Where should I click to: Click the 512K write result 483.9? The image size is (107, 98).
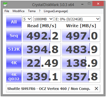click(81, 49)
